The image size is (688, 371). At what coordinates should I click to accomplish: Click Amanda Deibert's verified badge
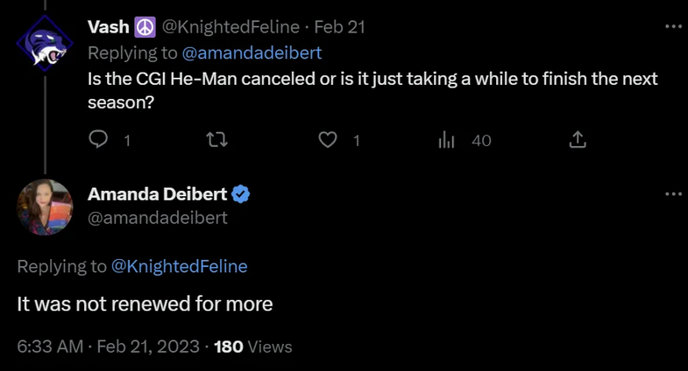tap(241, 194)
